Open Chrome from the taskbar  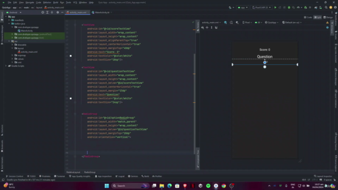point(224,186)
